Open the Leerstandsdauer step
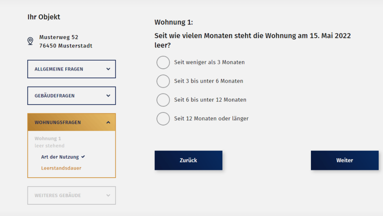 [61, 168]
